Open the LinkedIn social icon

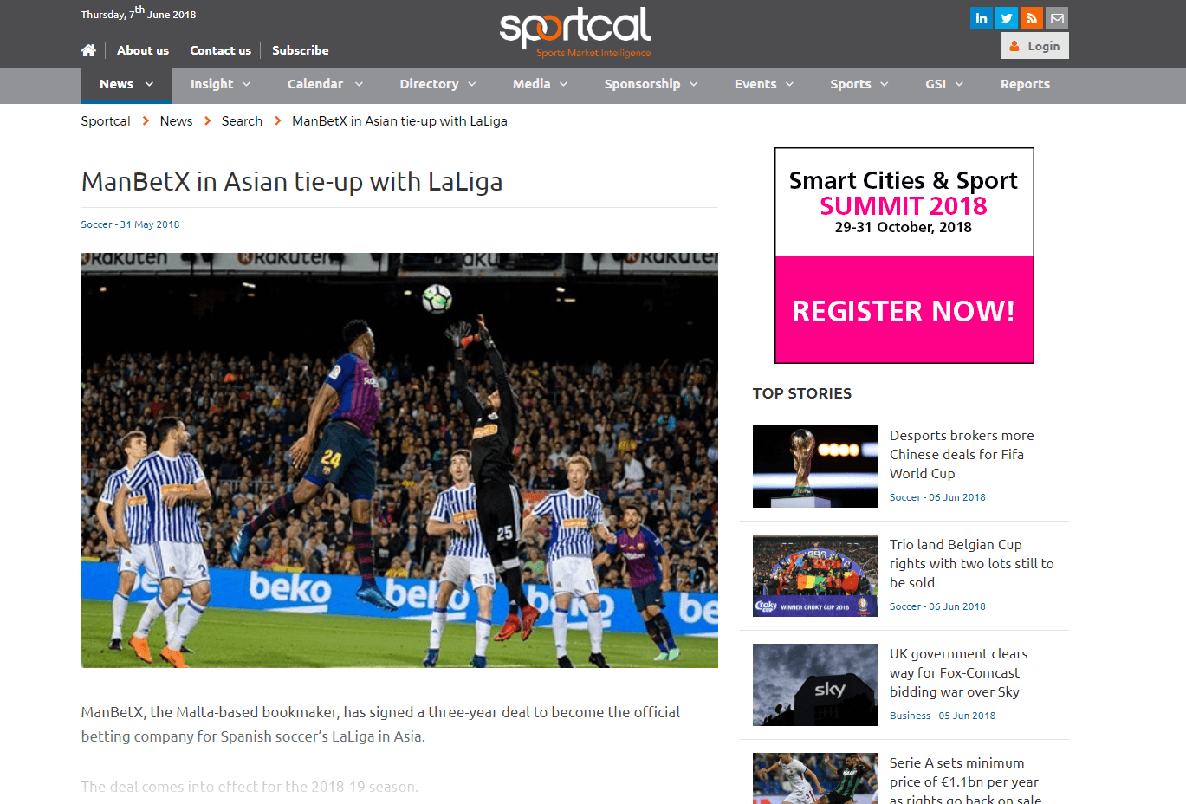pos(982,17)
